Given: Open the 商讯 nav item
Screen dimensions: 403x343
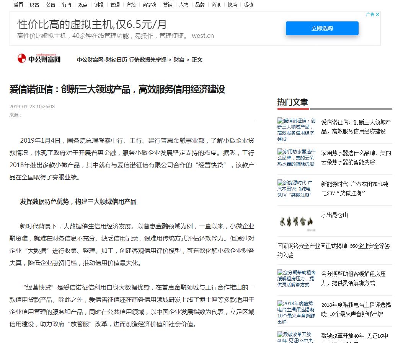Looking at the screenshot, I should click(x=216, y=5).
